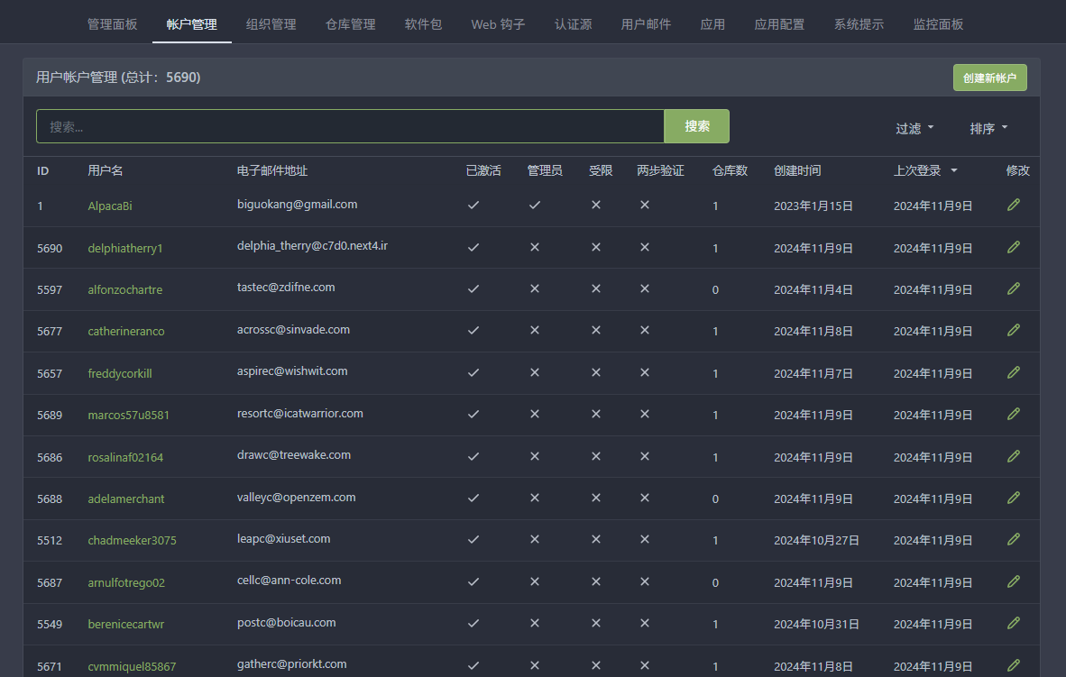Open the 过滤 filter dropdown
The width and height of the screenshot is (1066, 677).
914,129
